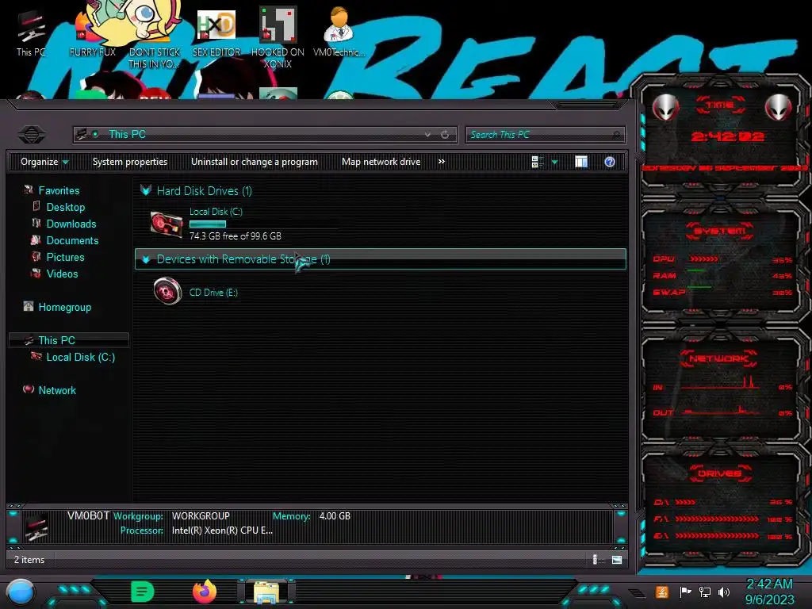Open volume speaker tray icon
Viewport: 812px width, 609px height.
[724, 592]
